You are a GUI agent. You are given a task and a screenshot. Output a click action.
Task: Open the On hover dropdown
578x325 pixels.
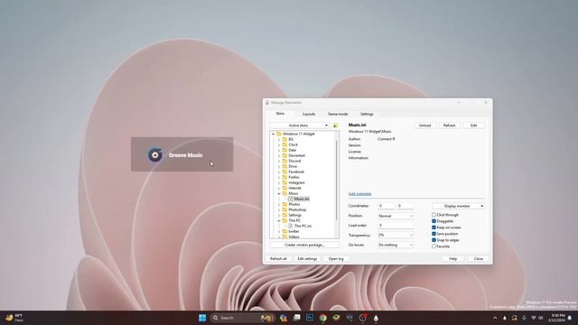(x=396, y=245)
